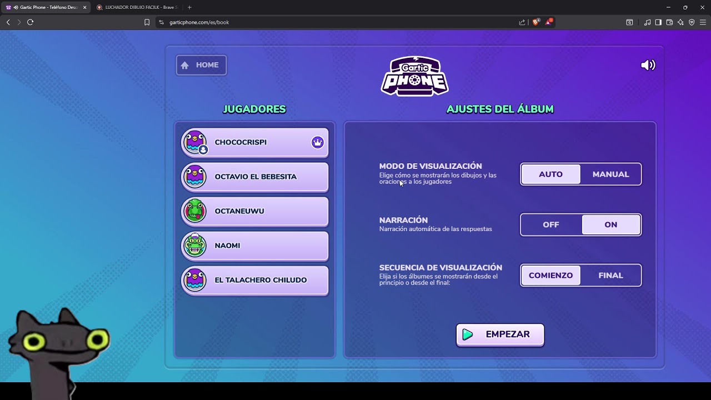711x400 pixels.
Task: Click the address bar URL garticphone.com
Action: pos(199,22)
